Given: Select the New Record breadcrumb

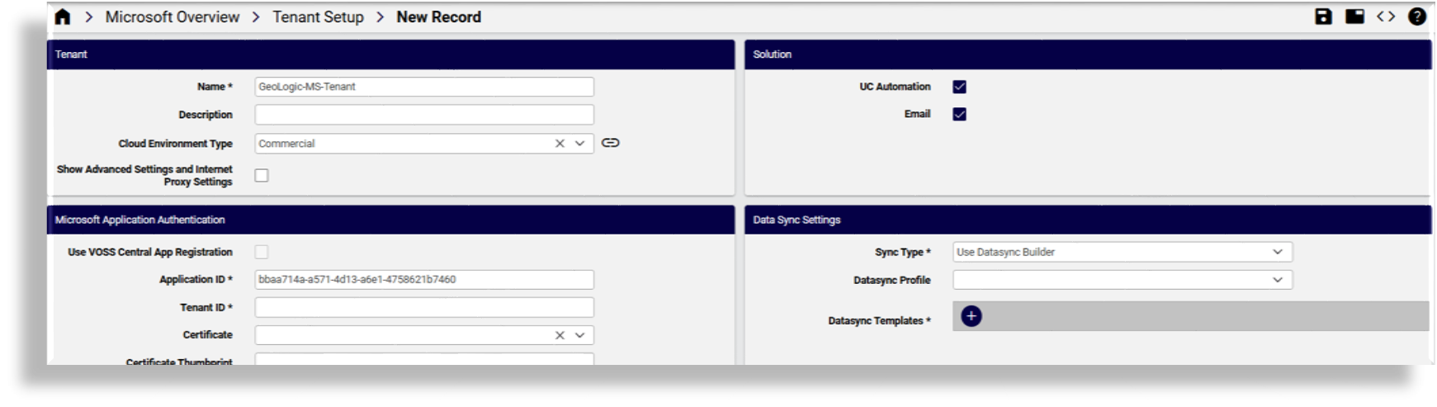Looking at the screenshot, I should (x=438, y=17).
